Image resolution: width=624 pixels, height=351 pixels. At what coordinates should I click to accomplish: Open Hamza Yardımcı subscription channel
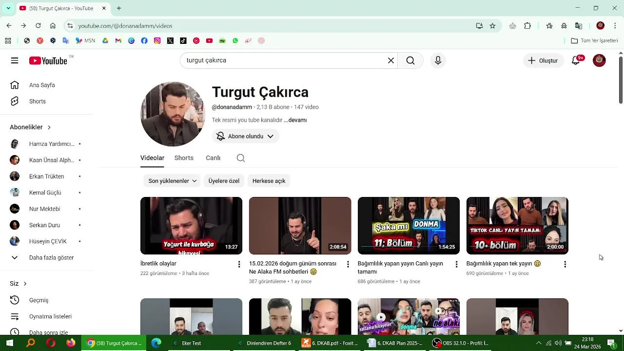(x=47, y=144)
